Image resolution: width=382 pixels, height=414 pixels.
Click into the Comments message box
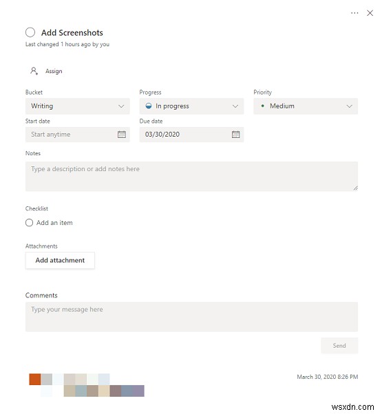[x=191, y=317]
